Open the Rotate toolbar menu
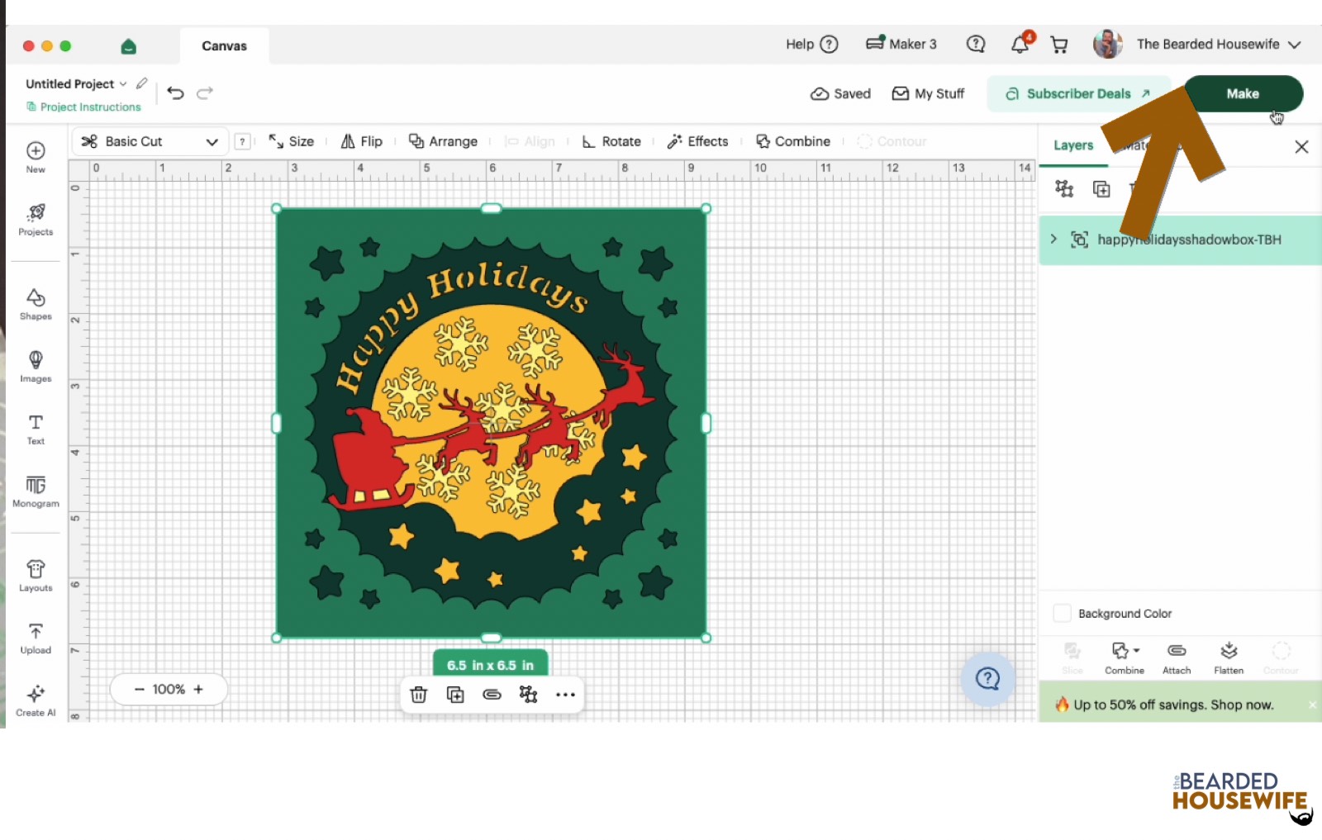The width and height of the screenshot is (1322, 840). tap(611, 141)
